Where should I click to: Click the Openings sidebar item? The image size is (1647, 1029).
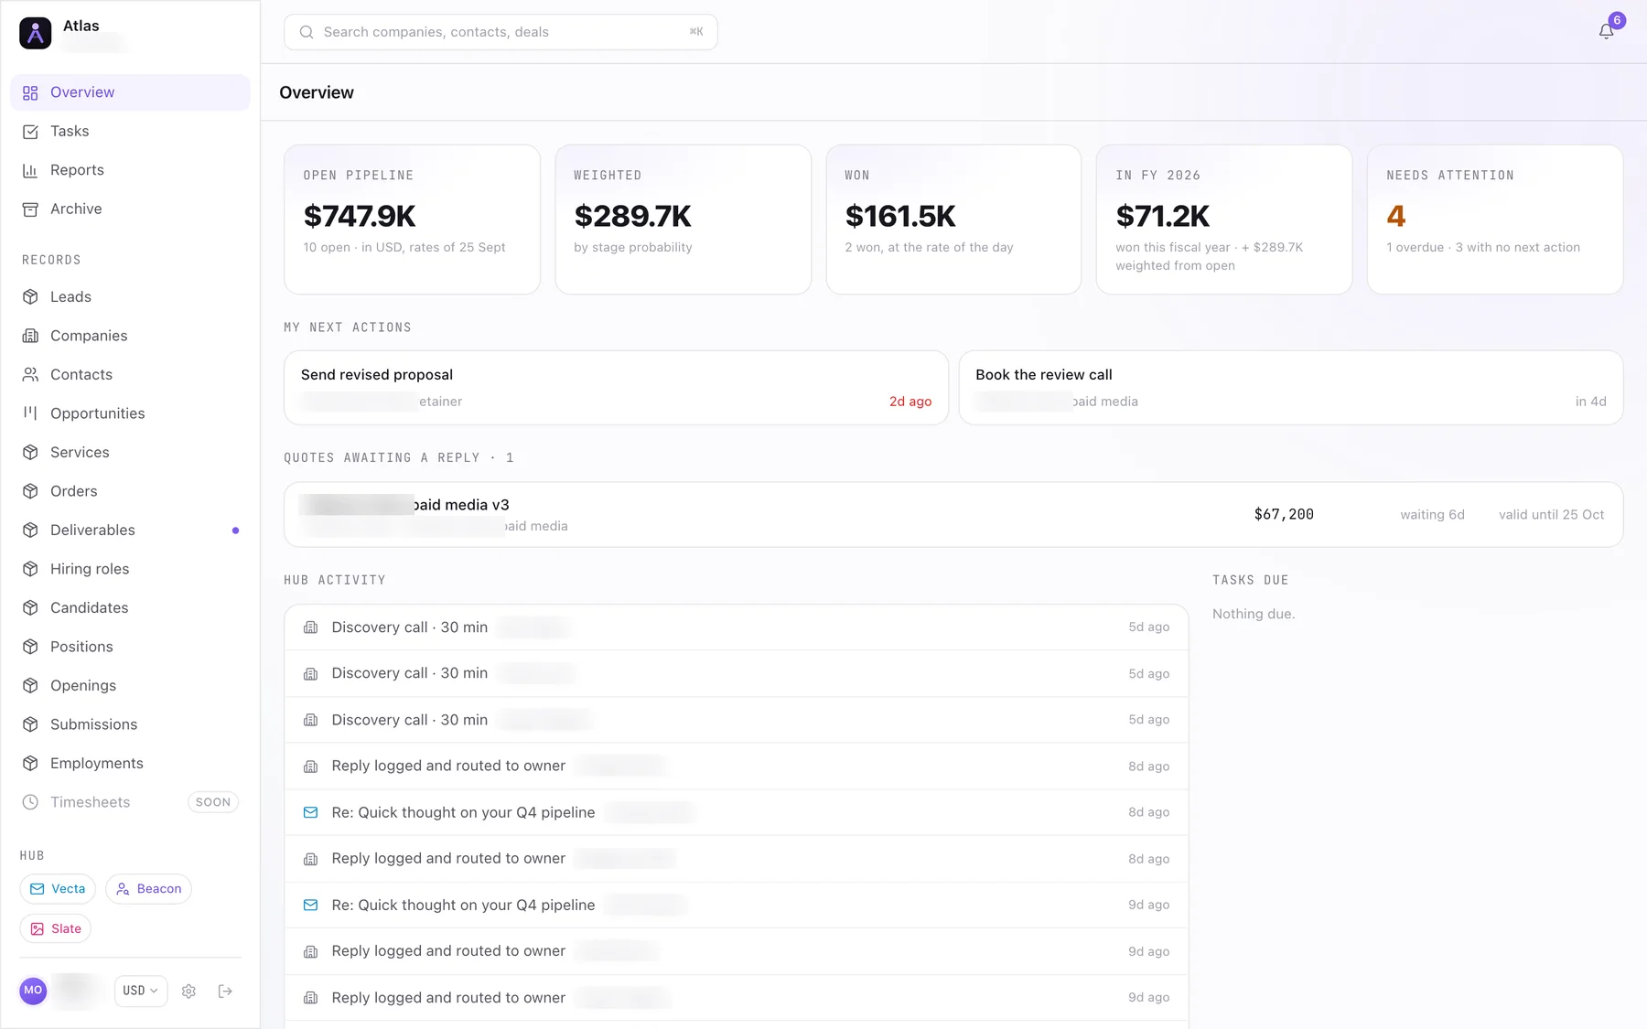[130, 685]
